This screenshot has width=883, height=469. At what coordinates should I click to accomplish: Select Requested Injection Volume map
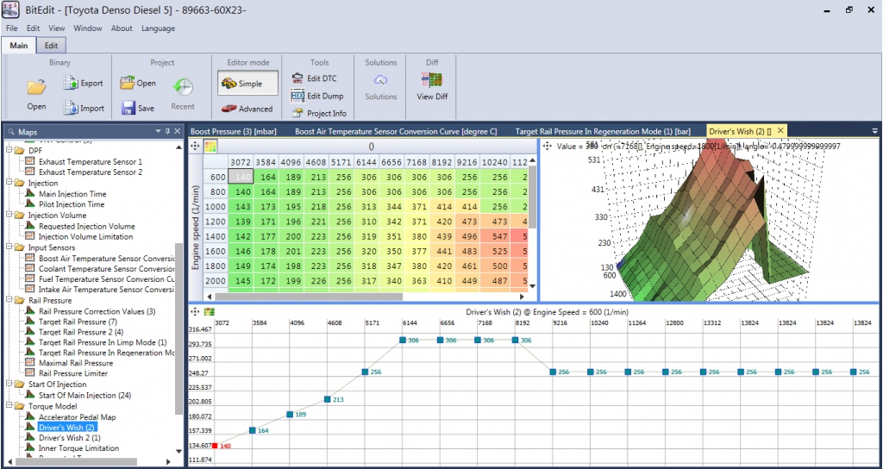pyautogui.click(x=87, y=226)
